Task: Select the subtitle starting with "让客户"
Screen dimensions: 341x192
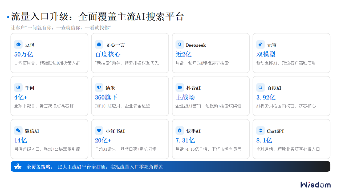Action: pyautogui.click(x=61, y=27)
